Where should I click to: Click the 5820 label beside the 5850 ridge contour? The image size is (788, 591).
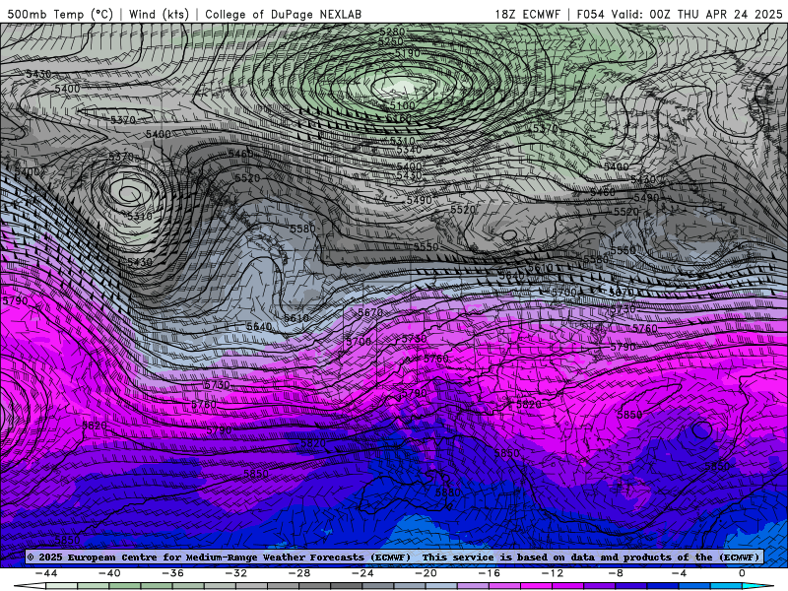pyautogui.click(x=529, y=404)
